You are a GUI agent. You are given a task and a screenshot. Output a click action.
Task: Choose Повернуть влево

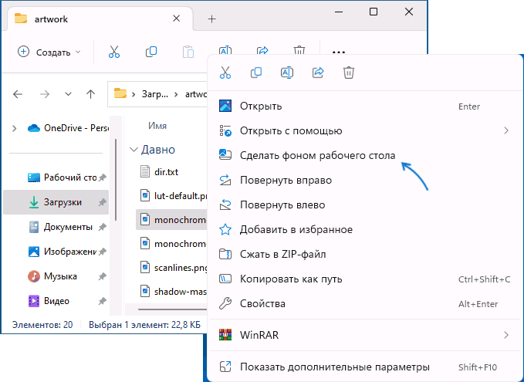pos(365,205)
